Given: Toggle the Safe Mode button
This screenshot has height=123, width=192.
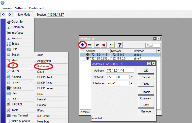Looking at the screenshot, I should [x=24, y=15].
